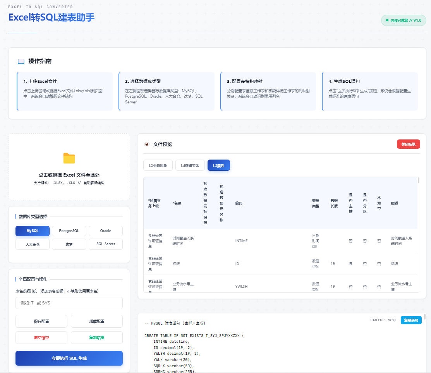The width and height of the screenshot is (431, 373).
Task: Click the eye icon next to 文件预览
Action: tap(147, 144)
